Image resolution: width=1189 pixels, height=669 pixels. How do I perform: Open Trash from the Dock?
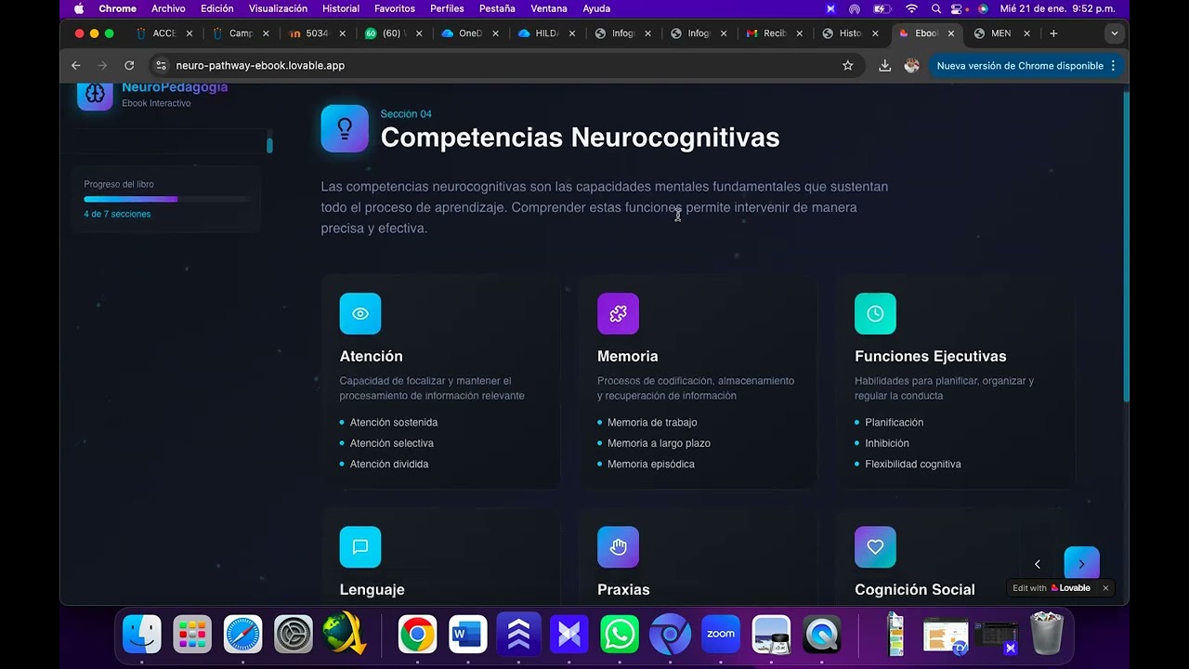pyautogui.click(x=1047, y=634)
